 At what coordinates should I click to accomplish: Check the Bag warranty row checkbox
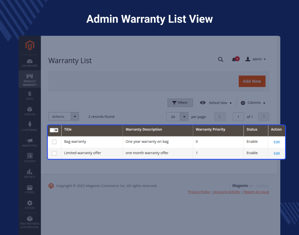click(x=54, y=142)
